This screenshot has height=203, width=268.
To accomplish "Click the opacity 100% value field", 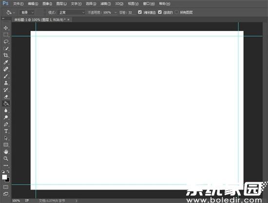I will point(108,13).
